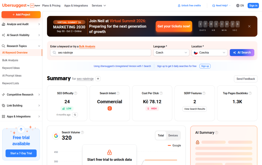262x165 pixels.
Task: Click View Search Results button
Action: coord(194,109)
